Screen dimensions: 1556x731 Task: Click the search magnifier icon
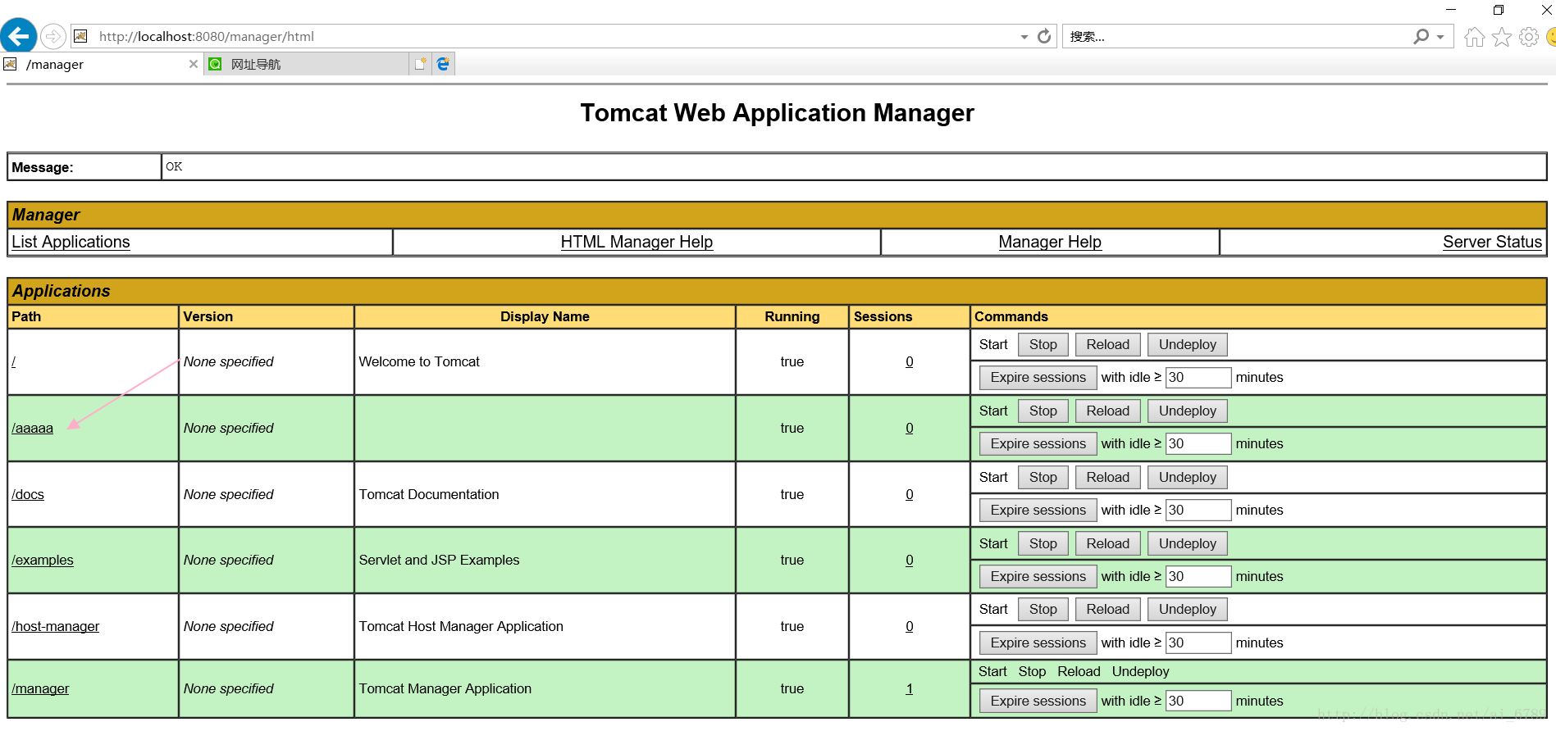(1421, 36)
